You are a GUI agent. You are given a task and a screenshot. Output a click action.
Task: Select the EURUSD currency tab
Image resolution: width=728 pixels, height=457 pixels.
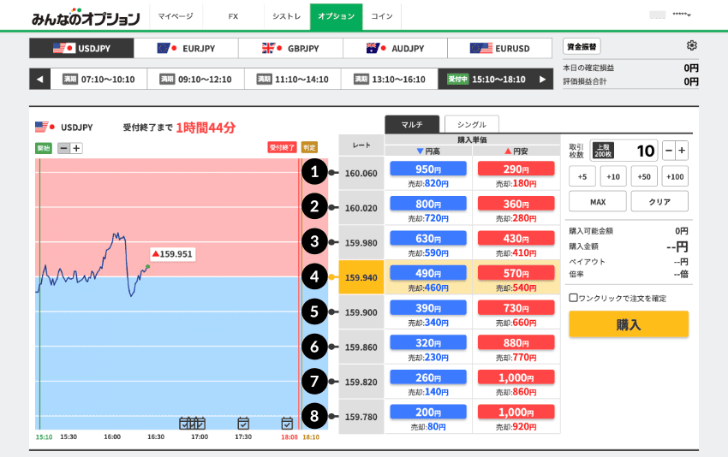point(499,48)
